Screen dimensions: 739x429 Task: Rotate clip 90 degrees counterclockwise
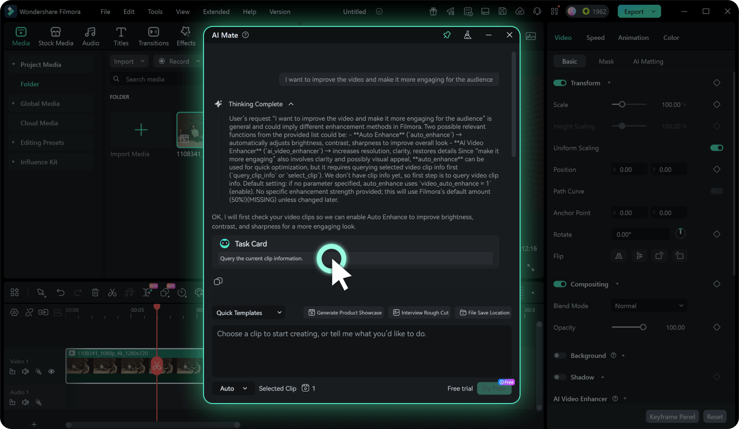[x=679, y=256]
